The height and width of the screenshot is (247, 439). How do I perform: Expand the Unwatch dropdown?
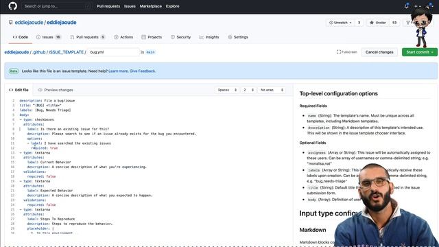tap(340, 23)
